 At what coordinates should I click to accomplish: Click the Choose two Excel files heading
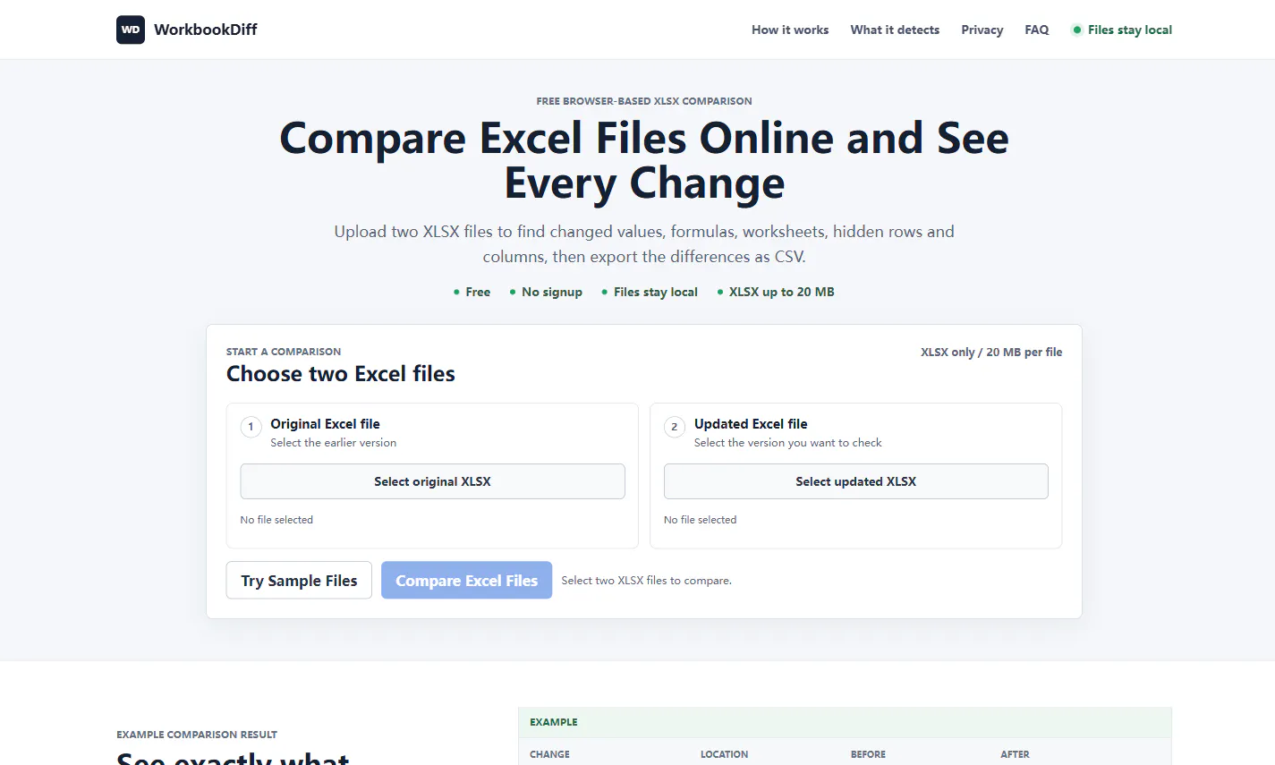pos(341,374)
